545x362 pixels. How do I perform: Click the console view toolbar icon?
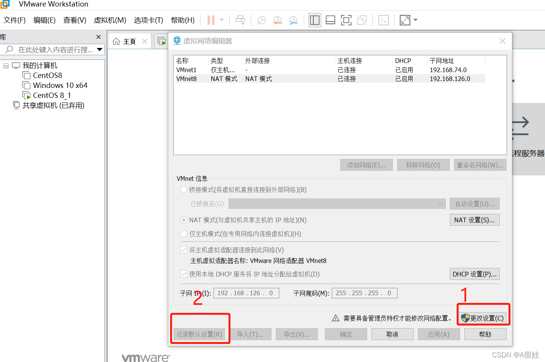383,20
